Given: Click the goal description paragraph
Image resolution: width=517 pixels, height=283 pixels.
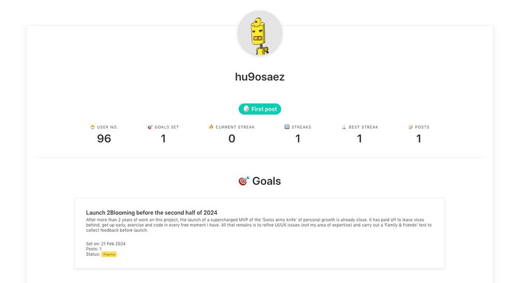Looking at the screenshot, I should pyautogui.click(x=258, y=225).
